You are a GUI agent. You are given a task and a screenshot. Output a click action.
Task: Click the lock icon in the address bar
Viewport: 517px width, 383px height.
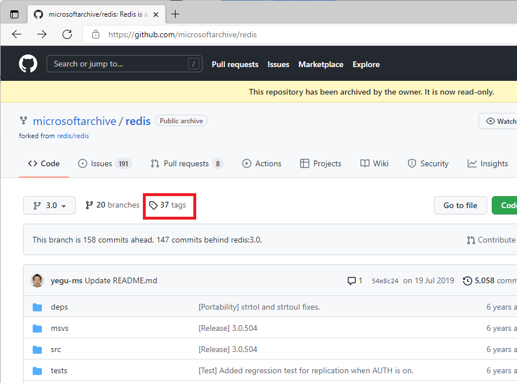point(96,34)
